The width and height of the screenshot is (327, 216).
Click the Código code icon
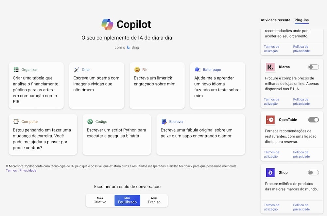click(x=90, y=121)
